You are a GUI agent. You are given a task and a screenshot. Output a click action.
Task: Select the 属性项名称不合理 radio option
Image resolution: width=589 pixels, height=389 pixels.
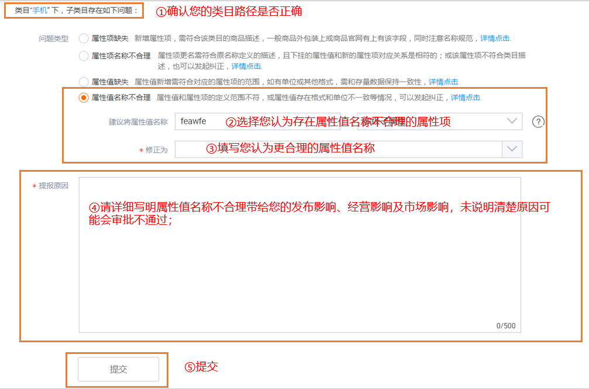click(x=84, y=56)
